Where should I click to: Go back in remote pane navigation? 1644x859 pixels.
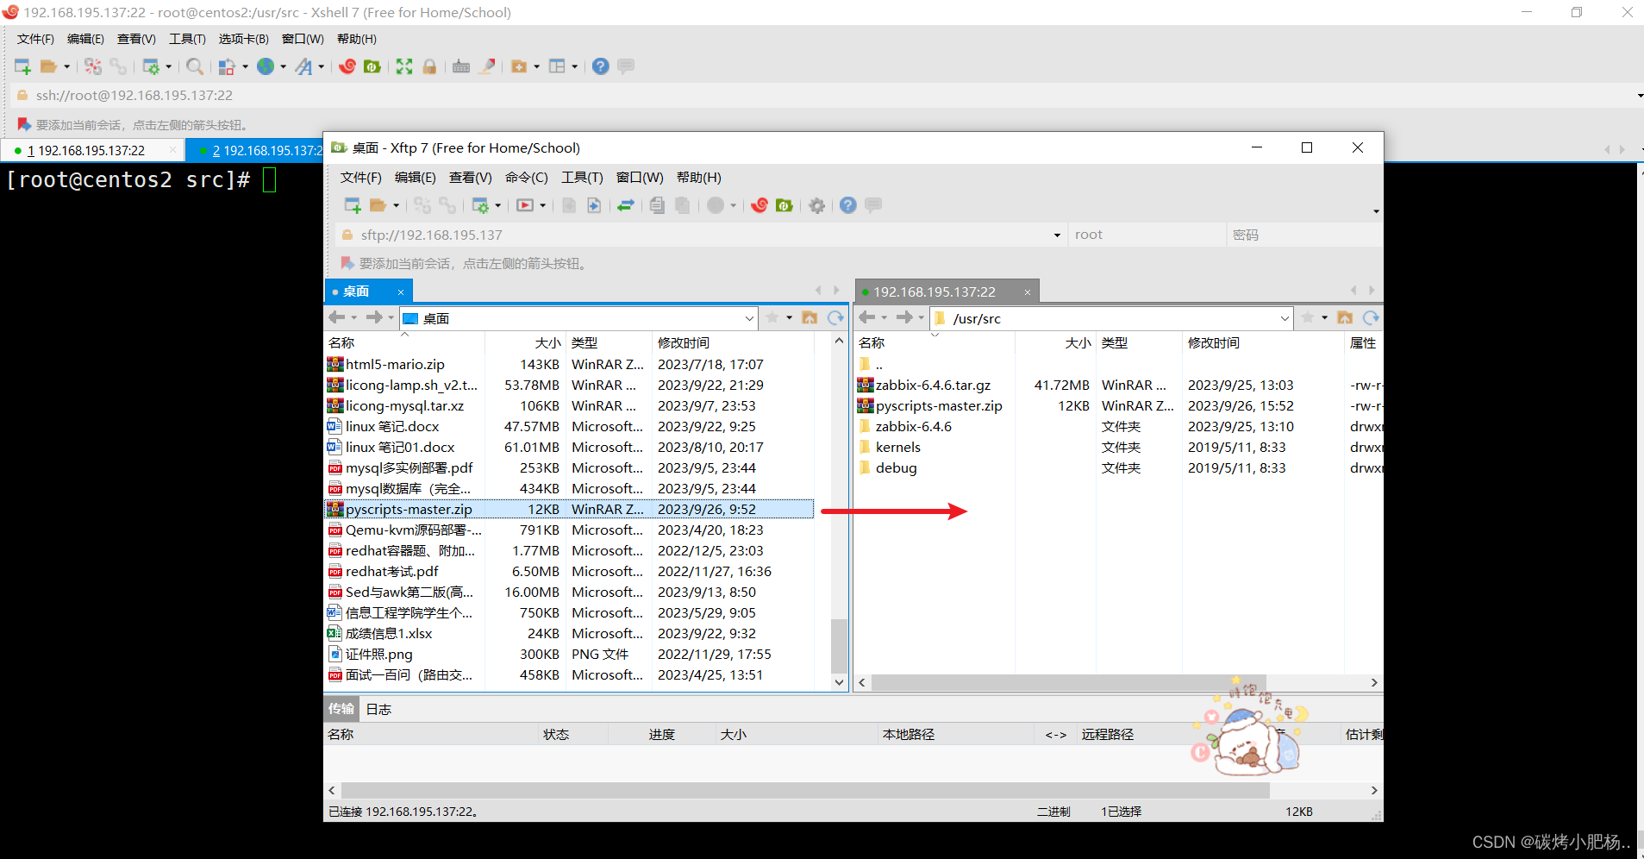(x=867, y=318)
